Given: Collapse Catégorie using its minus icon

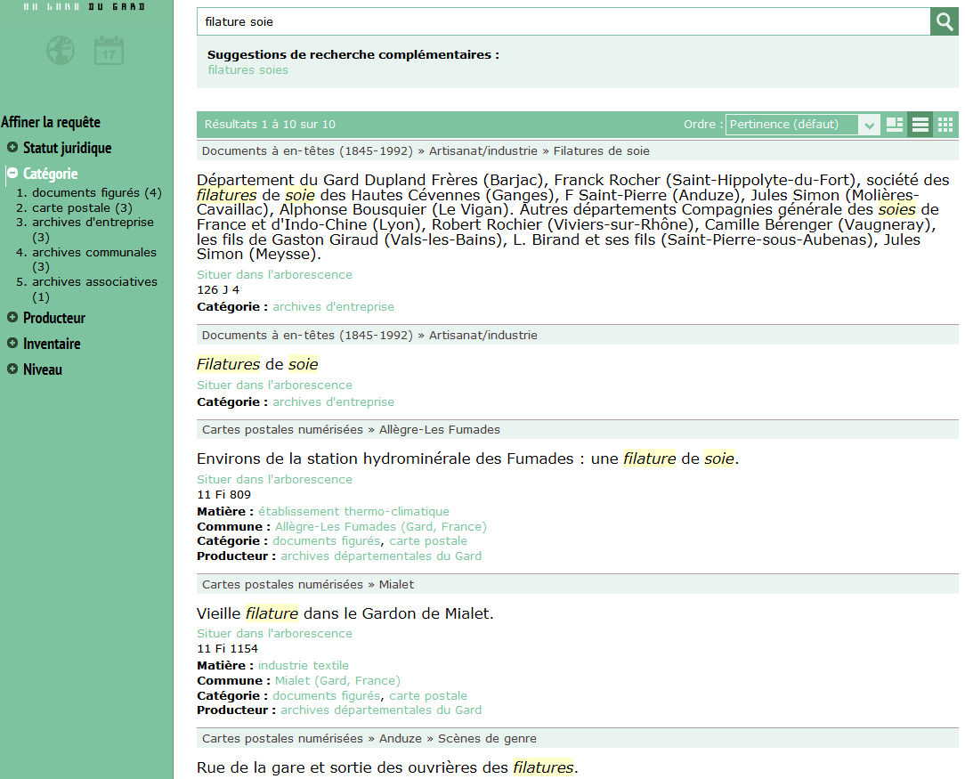Looking at the screenshot, I should click(x=12, y=174).
